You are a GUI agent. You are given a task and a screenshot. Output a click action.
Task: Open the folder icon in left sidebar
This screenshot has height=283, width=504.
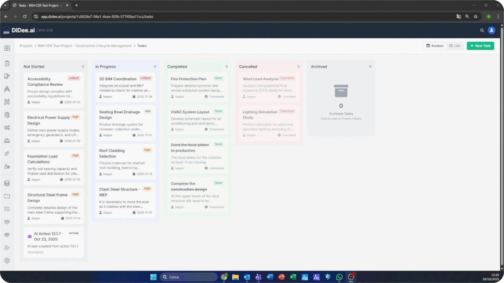tap(7, 196)
